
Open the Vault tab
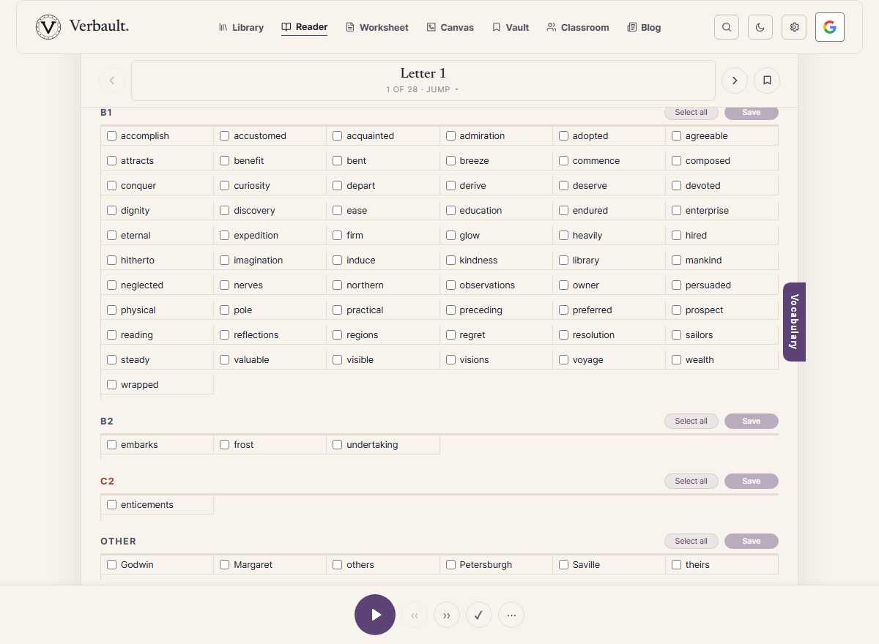coord(511,27)
